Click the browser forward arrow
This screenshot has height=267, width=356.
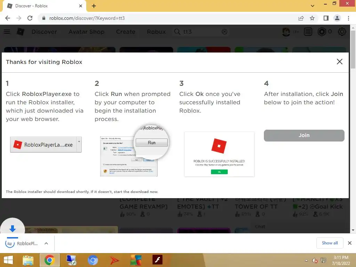click(19, 18)
